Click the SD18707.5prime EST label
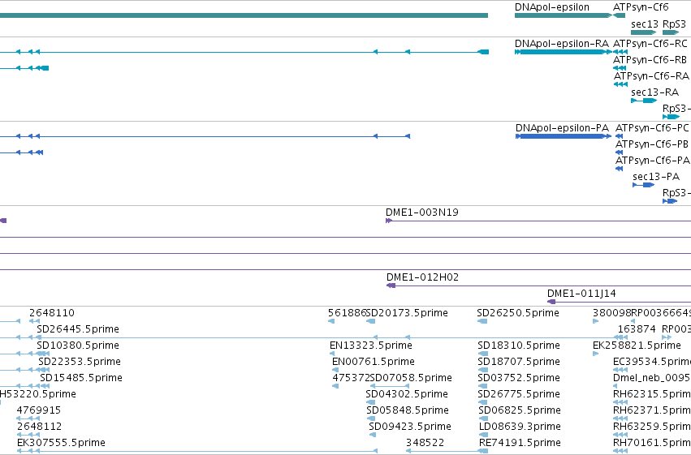 (x=519, y=362)
